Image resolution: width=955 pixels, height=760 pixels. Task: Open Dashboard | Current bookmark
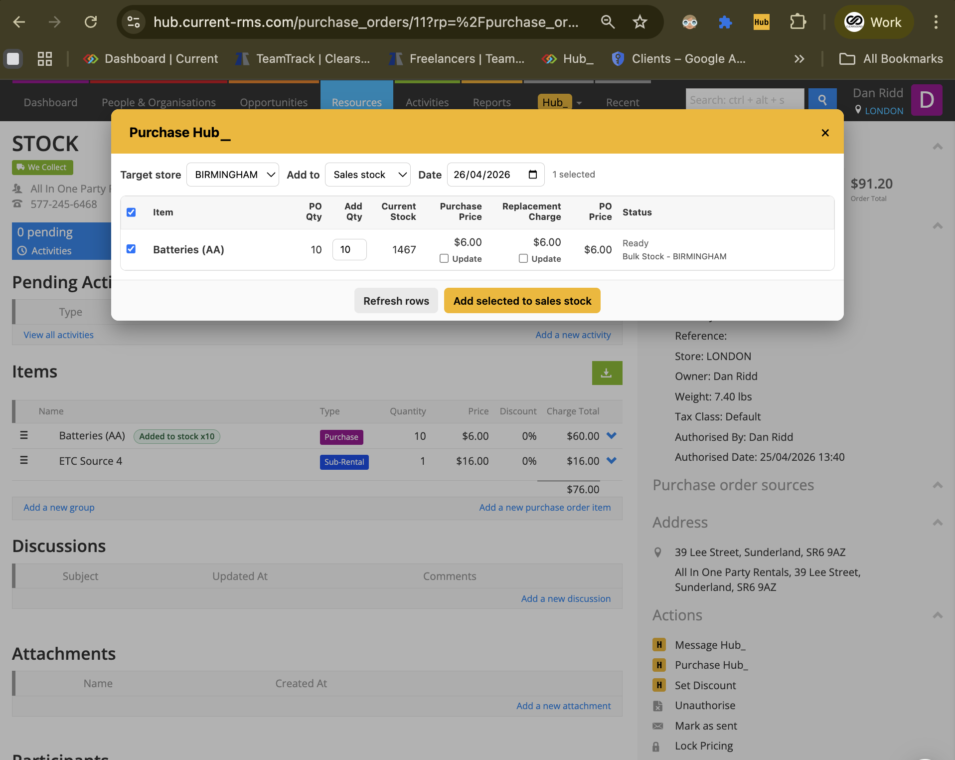151,59
